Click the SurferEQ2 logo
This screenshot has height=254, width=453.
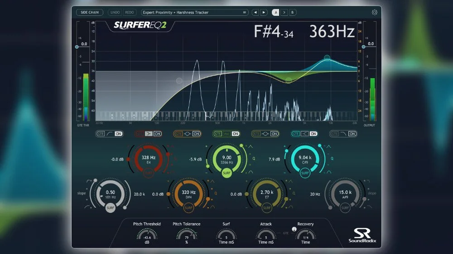(x=140, y=25)
